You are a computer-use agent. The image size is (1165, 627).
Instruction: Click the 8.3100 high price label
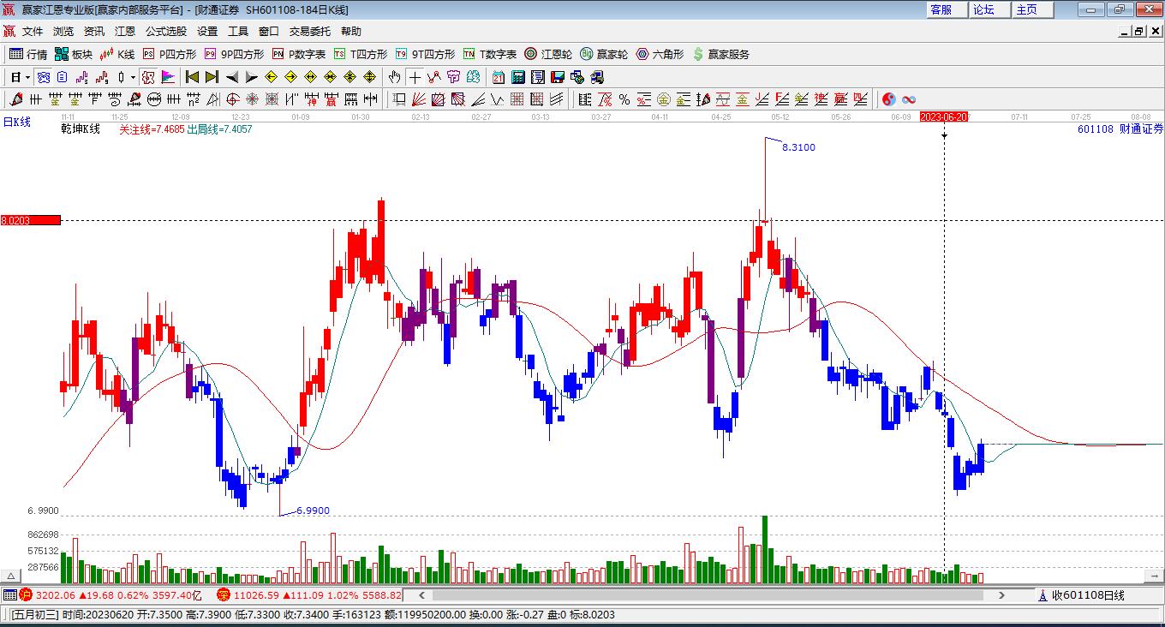tap(798, 147)
